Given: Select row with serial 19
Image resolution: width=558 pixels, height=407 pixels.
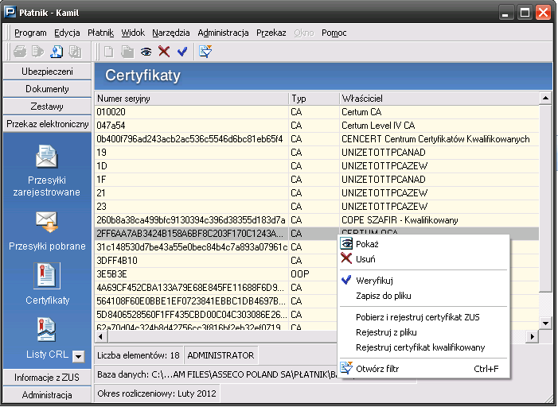Looking at the screenshot, I should (x=317, y=153).
